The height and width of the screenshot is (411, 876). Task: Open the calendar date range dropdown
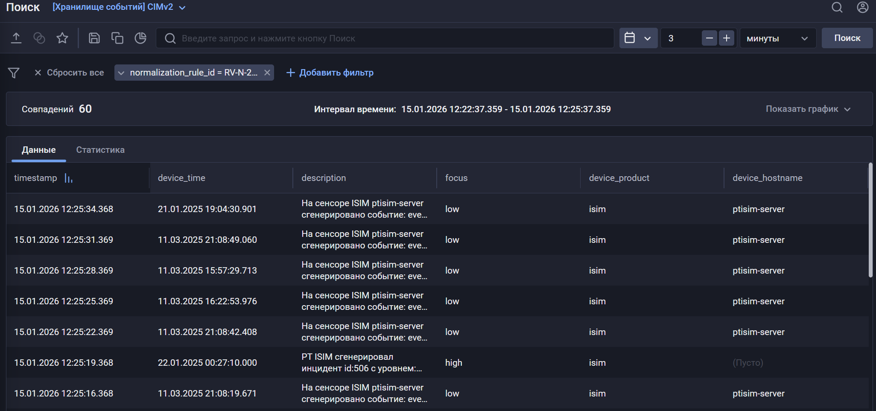[638, 38]
